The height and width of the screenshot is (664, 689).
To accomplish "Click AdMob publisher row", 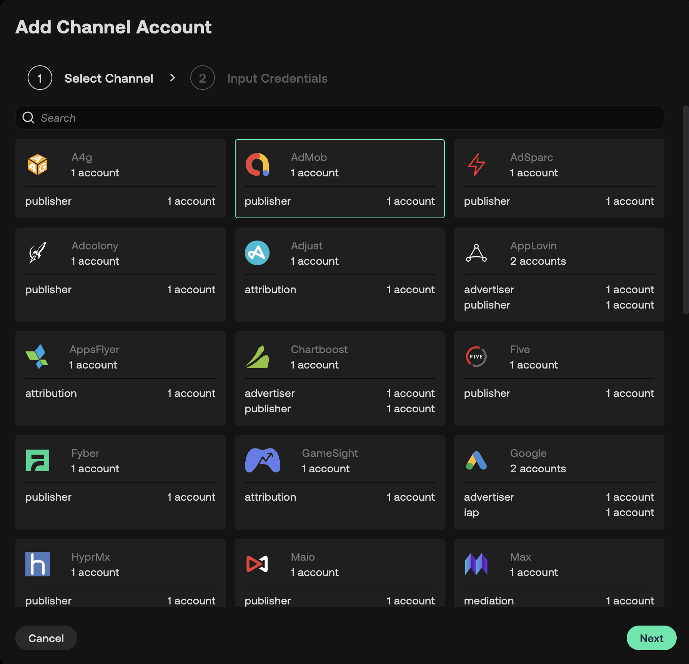I will (x=340, y=201).
